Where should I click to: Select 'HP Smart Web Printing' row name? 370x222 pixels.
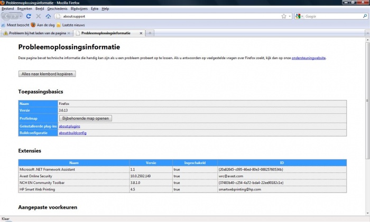pyautogui.click(x=38, y=189)
